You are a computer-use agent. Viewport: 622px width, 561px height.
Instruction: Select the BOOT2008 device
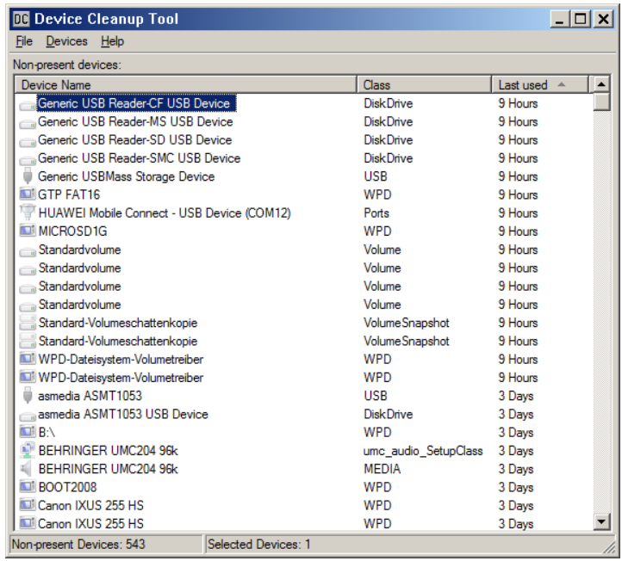[67, 487]
